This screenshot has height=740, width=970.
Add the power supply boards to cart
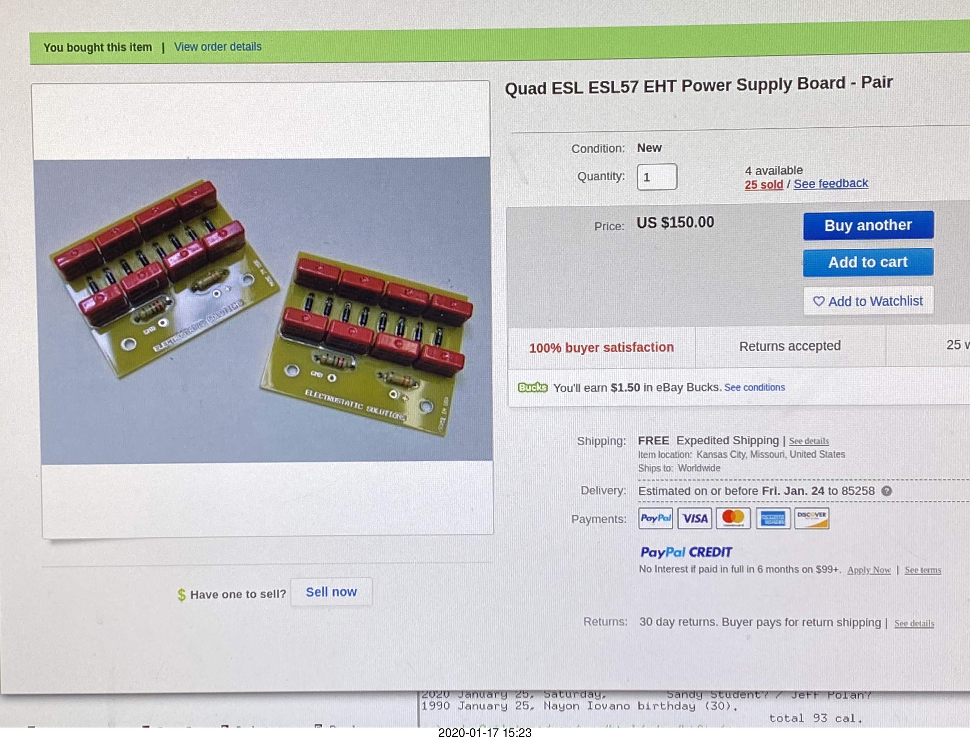click(x=868, y=263)
